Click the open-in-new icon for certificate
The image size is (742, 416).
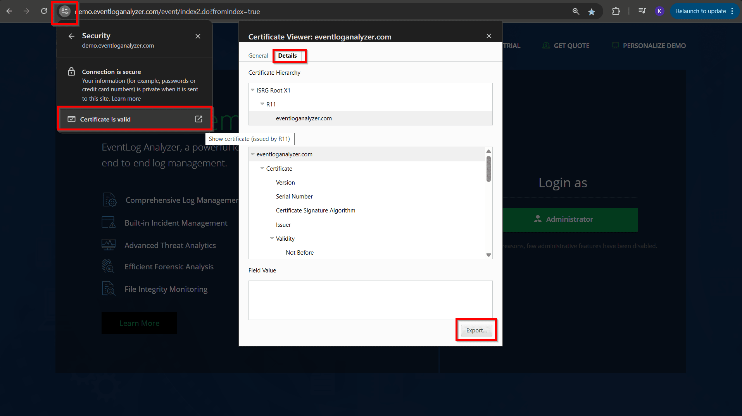tap(198, 119)
